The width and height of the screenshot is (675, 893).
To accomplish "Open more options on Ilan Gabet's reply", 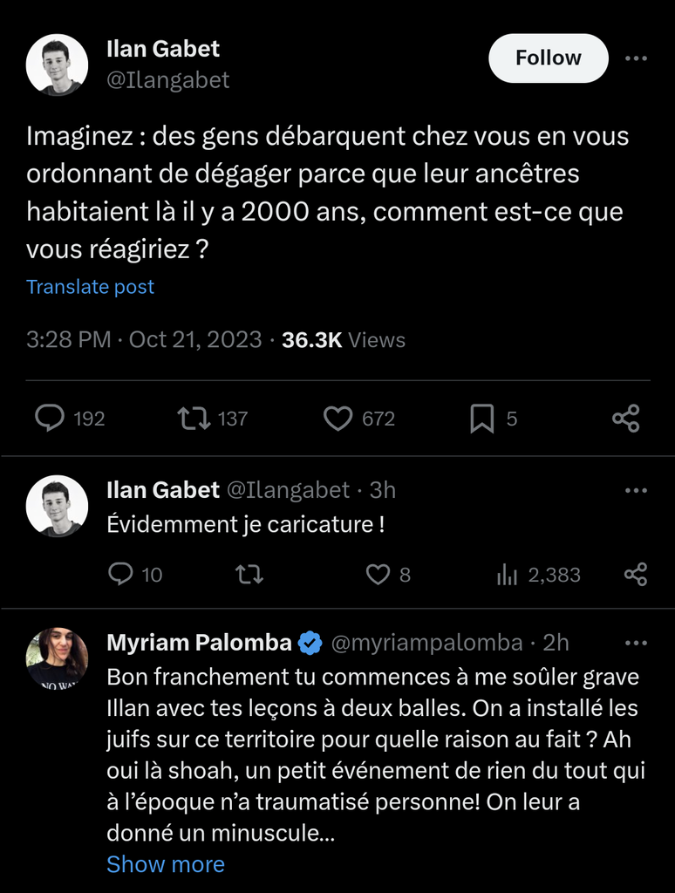I will [x=637, y=491].
